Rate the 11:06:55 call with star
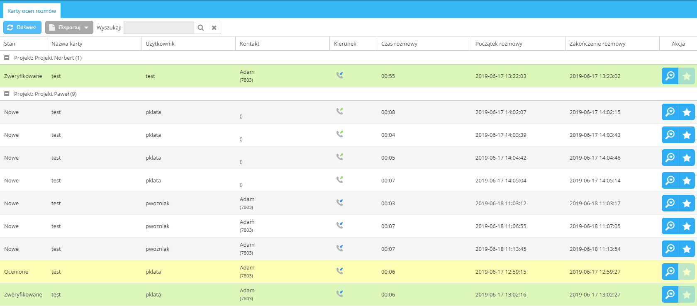The image size is (697, 306). click(x=687, y=226)
